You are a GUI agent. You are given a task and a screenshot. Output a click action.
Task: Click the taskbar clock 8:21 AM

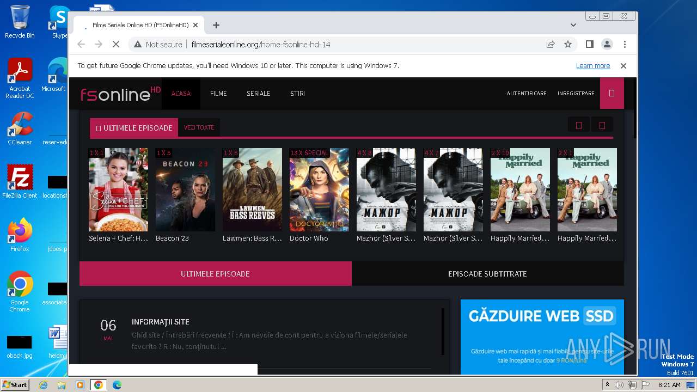point(669,385)
